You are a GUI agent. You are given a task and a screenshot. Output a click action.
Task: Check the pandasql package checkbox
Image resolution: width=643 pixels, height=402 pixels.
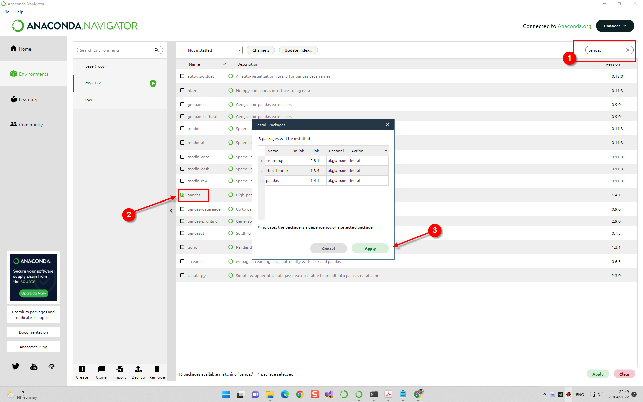pos(182,233)
